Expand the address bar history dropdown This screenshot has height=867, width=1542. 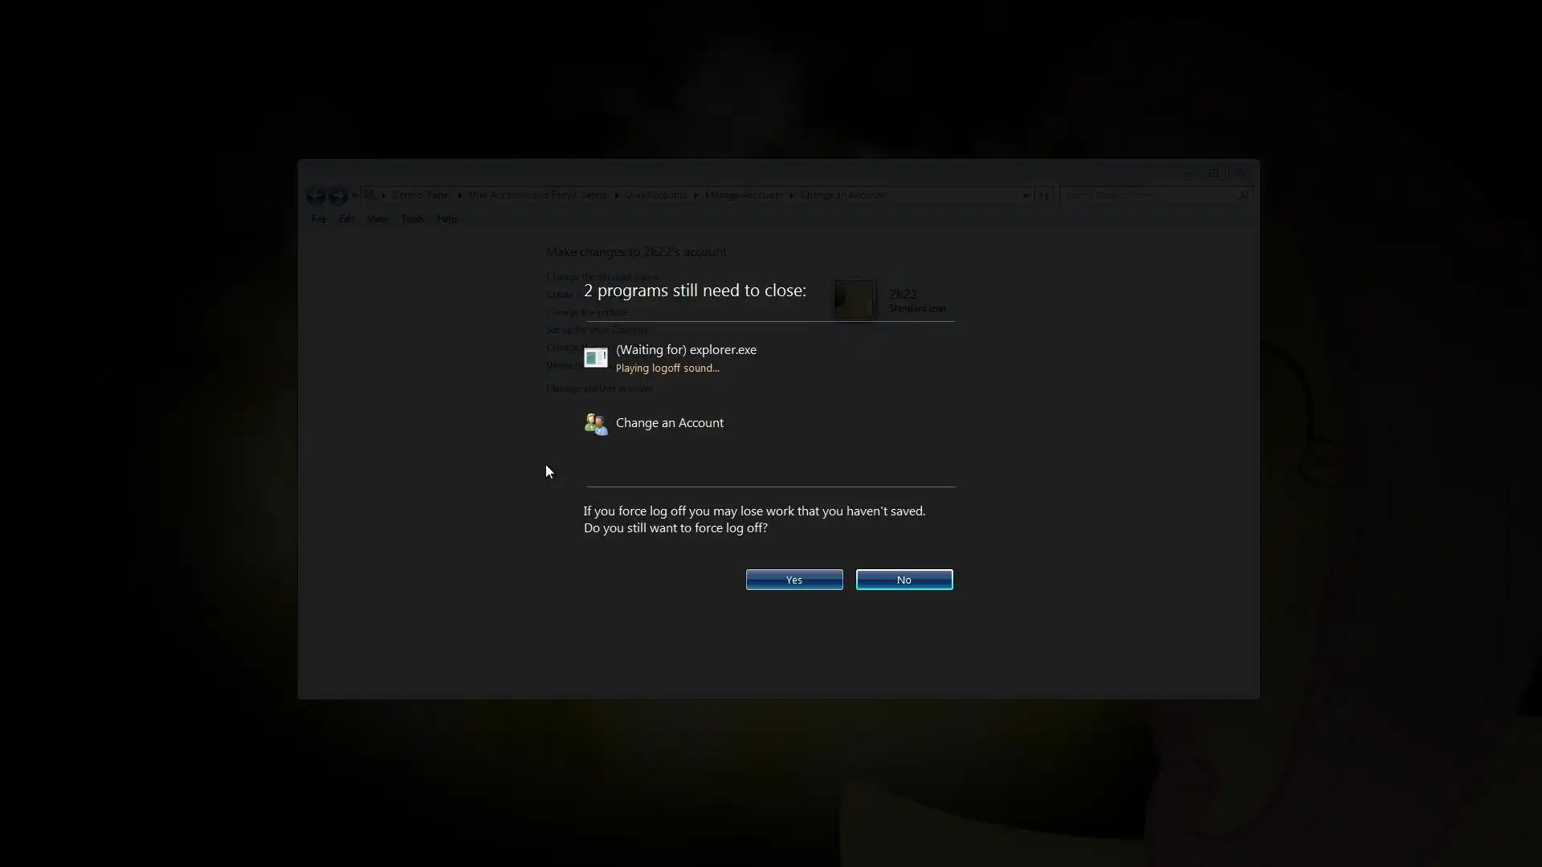[1025, 195]
